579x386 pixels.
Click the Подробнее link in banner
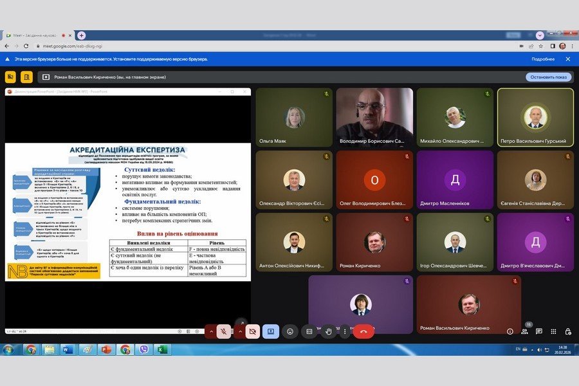pyautogui.click(x=542, y=59)
